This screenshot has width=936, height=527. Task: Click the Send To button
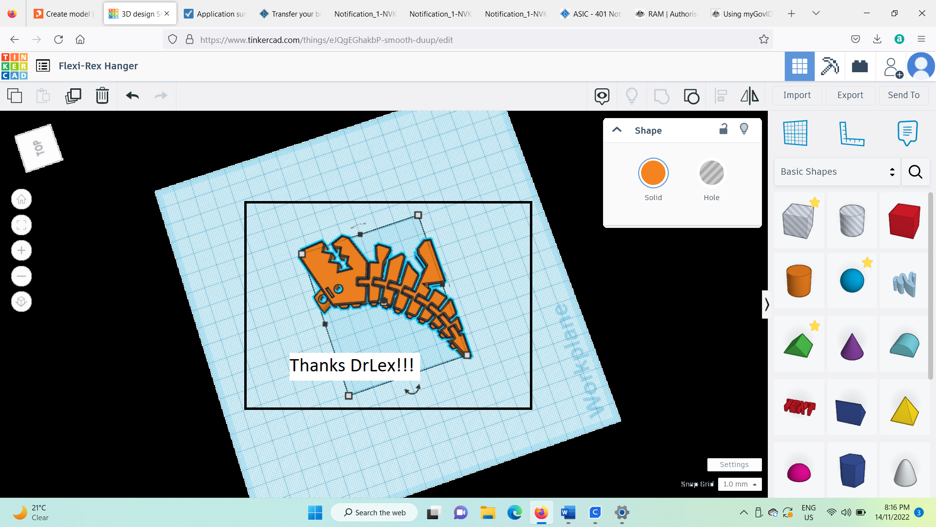[x=904, y=95]
